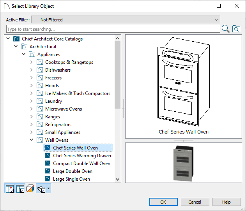The height and width of the screenshot is (211, 246).
Task: Select the Microwave Ovens tree label
Action: [64, 109]
